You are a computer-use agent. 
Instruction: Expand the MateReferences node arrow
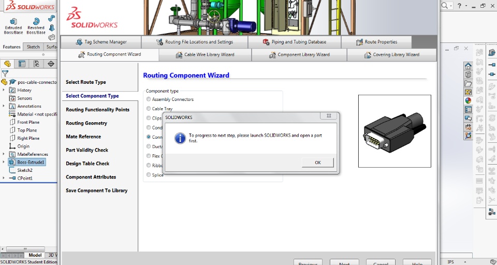[4, 154]
